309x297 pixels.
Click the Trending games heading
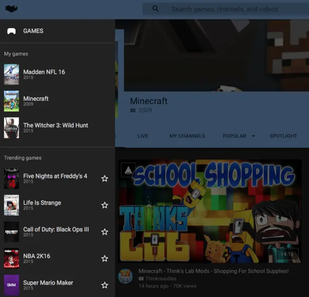[23, 158]
